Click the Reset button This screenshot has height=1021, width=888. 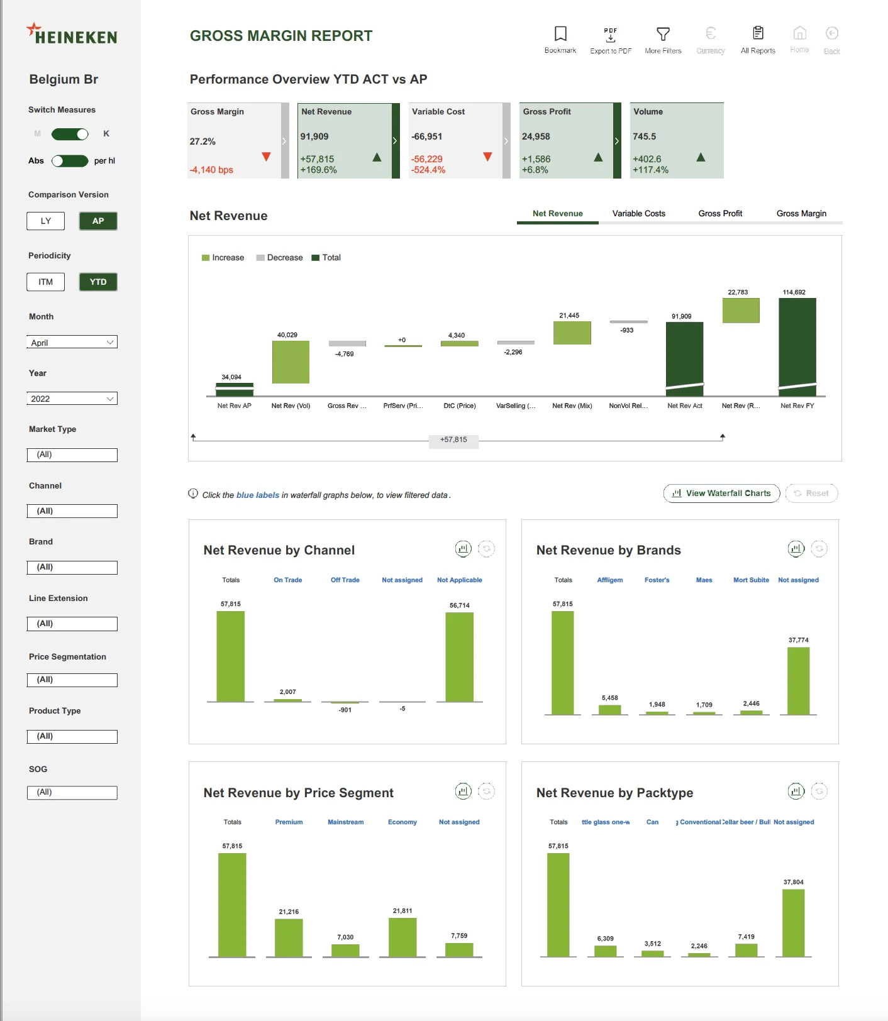coord(812,494)
